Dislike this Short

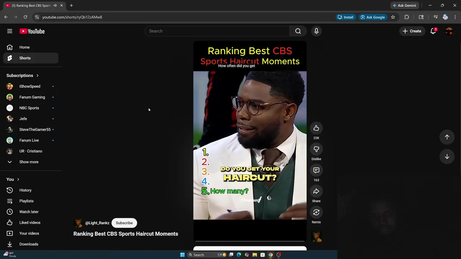(316, 149)
